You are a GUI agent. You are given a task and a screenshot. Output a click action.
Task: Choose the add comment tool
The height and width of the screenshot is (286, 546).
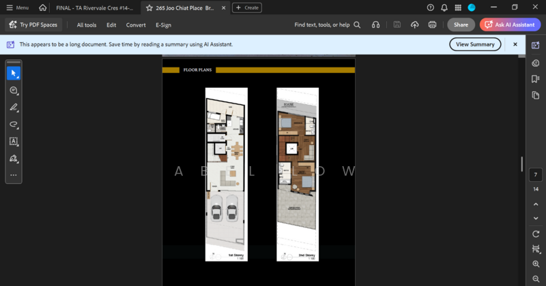13,91
